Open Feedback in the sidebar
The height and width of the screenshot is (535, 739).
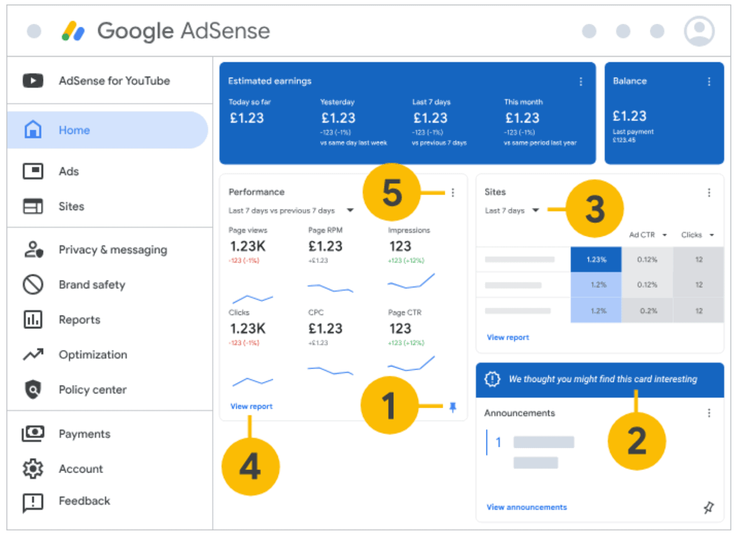pos(85,501)
